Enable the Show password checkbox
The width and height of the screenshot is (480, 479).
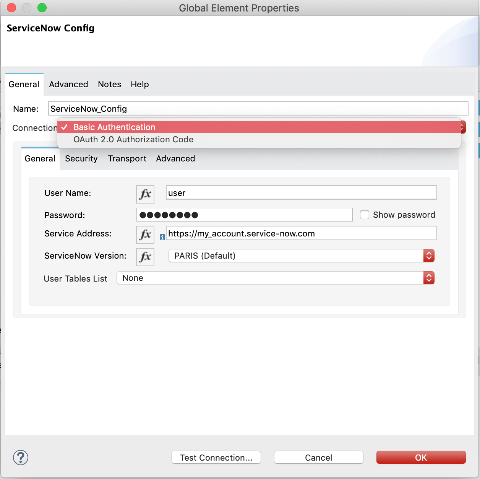(x=364, y=215)
